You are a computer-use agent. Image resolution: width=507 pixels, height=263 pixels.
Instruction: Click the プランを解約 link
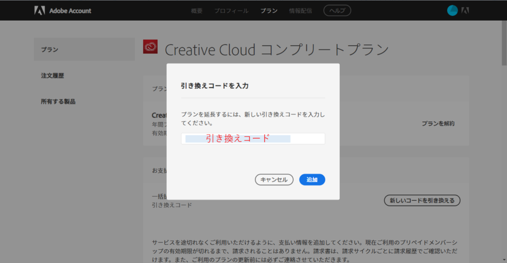click(438, 123)
